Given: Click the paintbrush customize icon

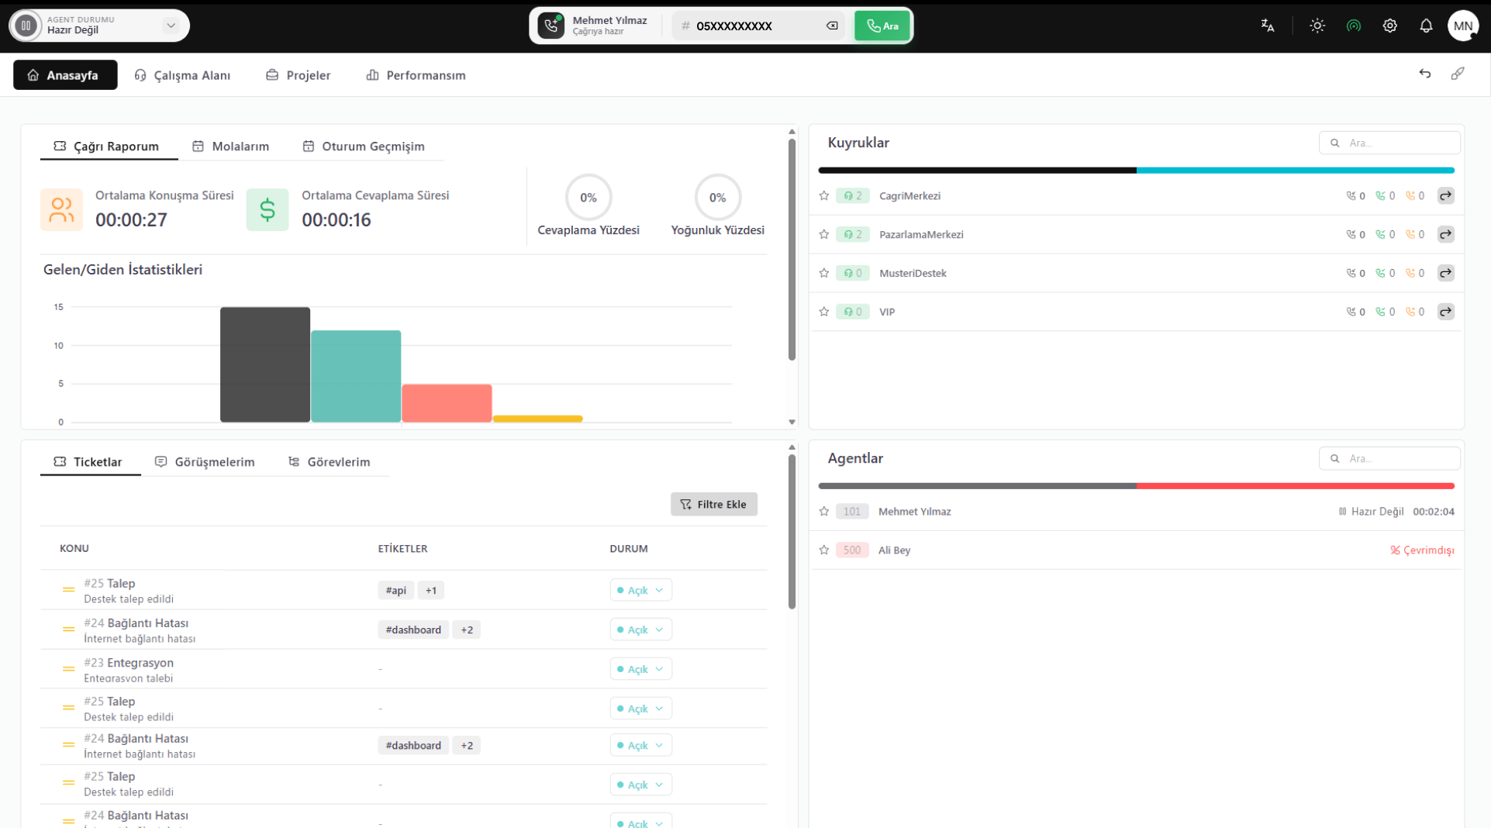Looking at the screenshot, I should click(1458, 74).
